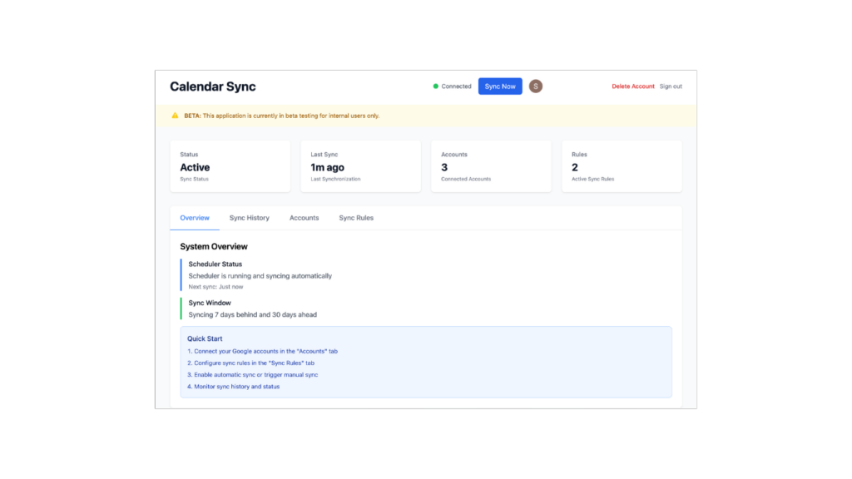Sign out of the application
Screen dimensions: 852x479
click(x=671, y=86)
